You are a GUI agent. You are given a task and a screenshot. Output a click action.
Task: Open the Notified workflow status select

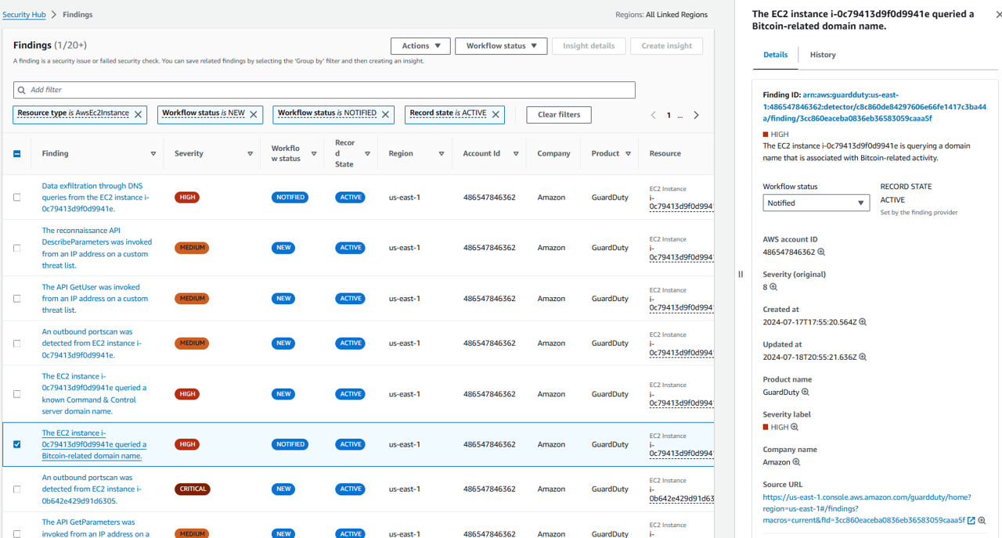(816, 203)
